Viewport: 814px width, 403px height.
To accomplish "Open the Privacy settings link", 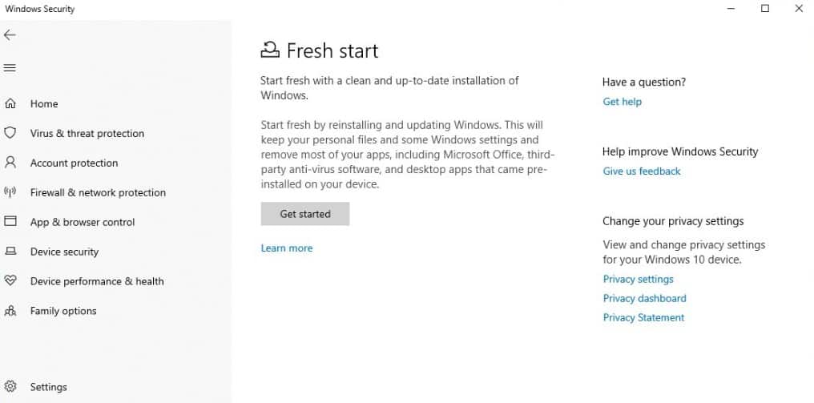I will [x=638, y=280].
